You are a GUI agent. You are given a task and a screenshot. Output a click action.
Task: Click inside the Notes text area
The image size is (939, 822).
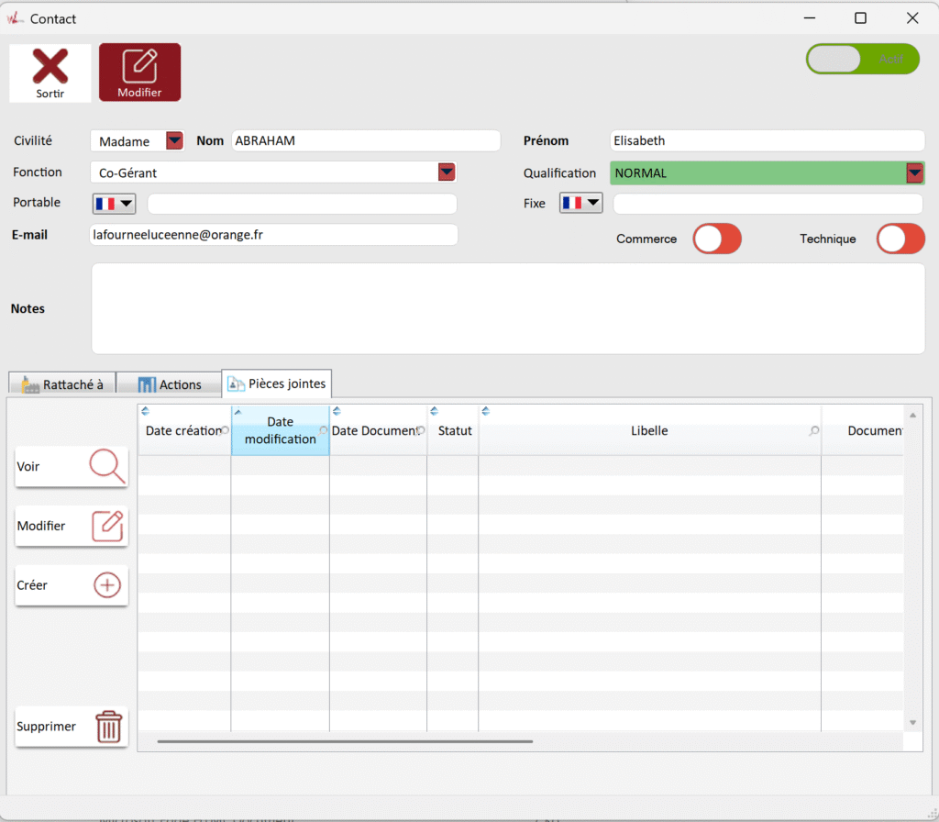click(x=507, y=308)
